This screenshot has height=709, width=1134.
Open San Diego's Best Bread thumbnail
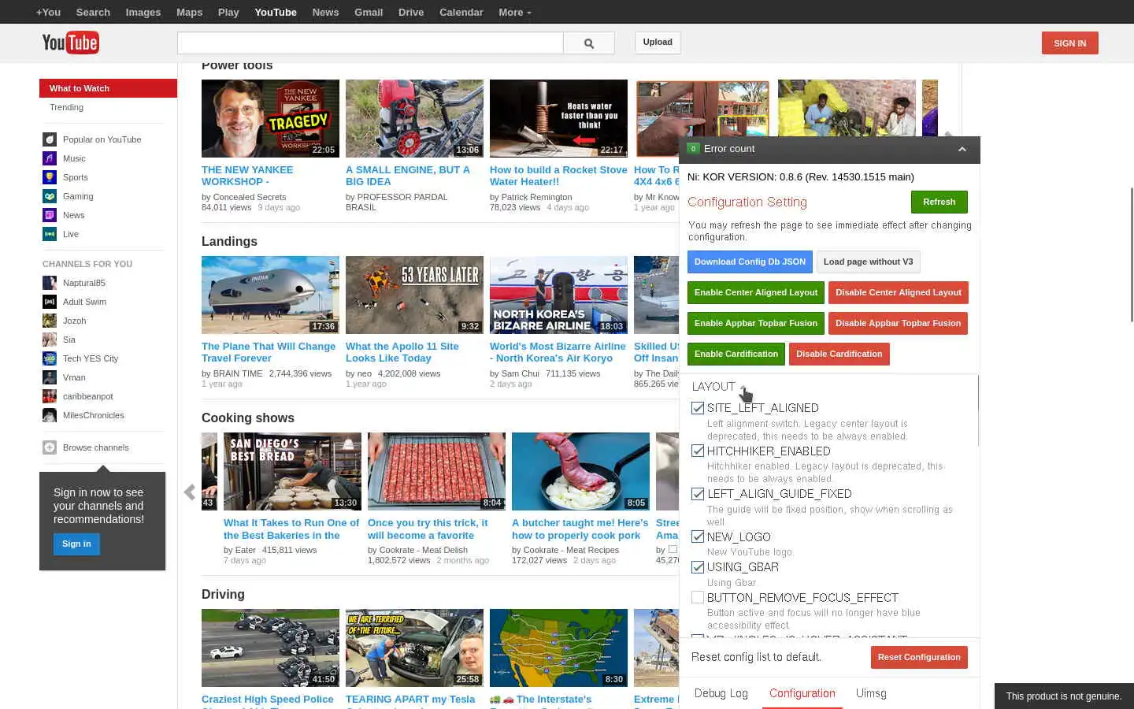(292, 471)
